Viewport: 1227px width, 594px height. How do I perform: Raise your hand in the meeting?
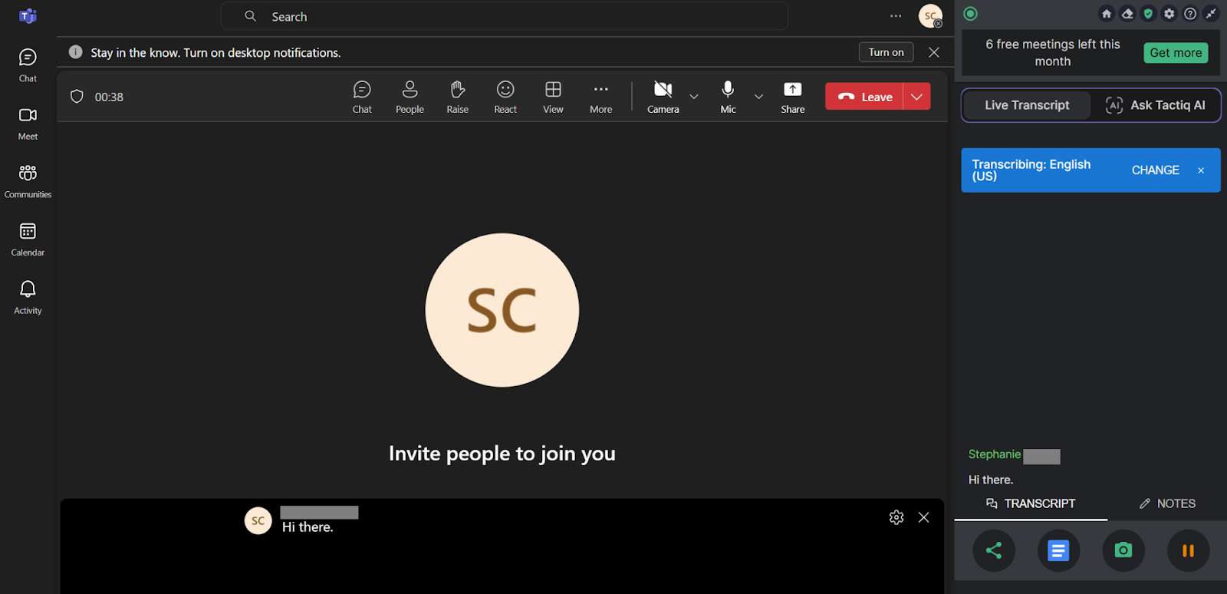[458, 97]
